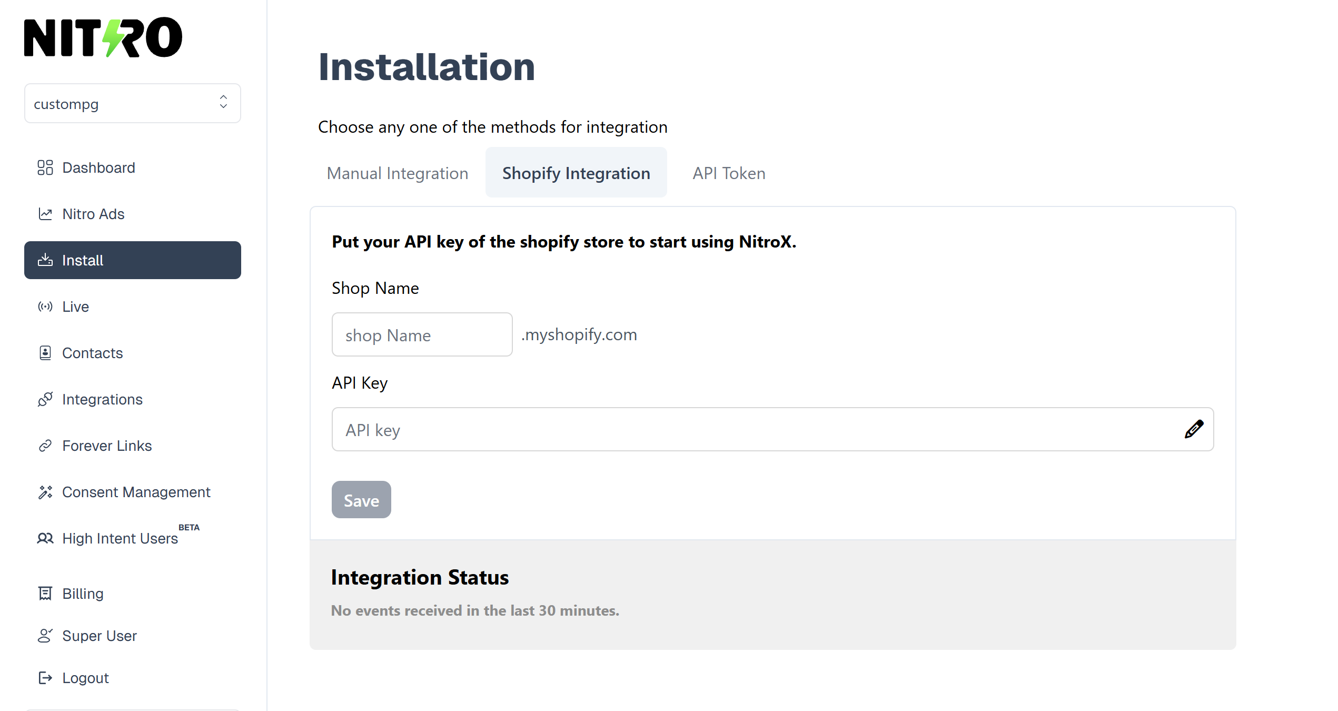Screen dimensions: 1338x711
Task: Go to Nitro Ads in the sidebar
Action: coord(133,214)
